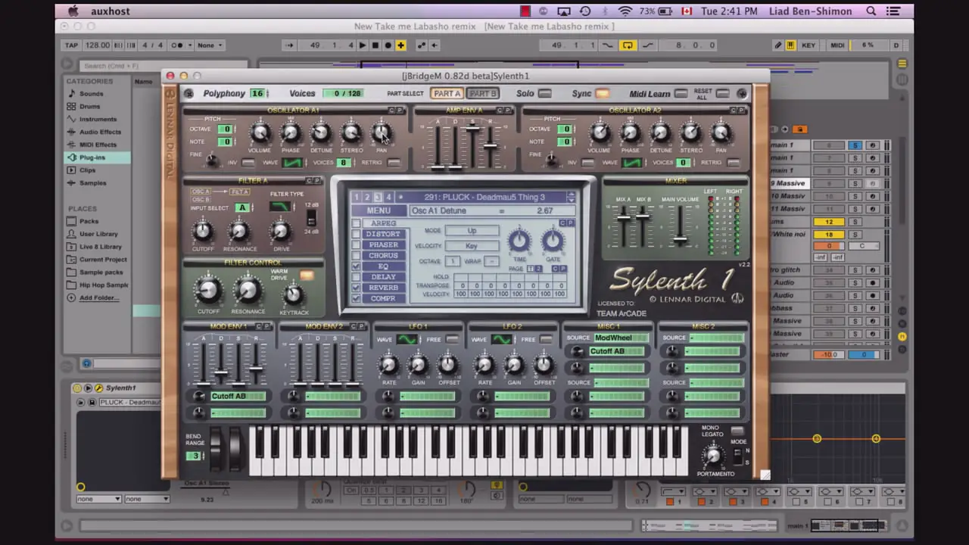
Task: Click the Ableton Record button
Action: click(388, 45)
